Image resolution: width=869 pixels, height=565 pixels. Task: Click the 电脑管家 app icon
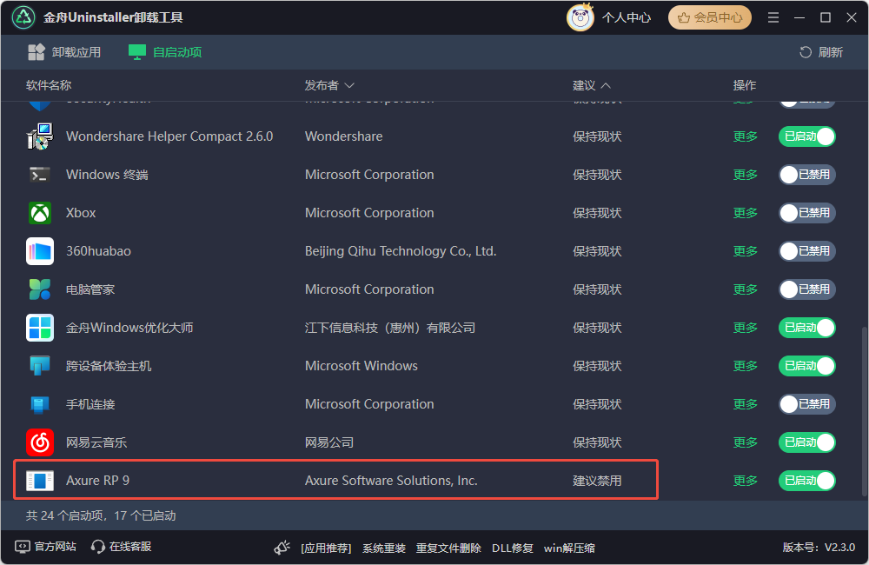click(40, 289)
